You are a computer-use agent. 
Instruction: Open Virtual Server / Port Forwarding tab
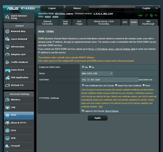click(104, 23)
